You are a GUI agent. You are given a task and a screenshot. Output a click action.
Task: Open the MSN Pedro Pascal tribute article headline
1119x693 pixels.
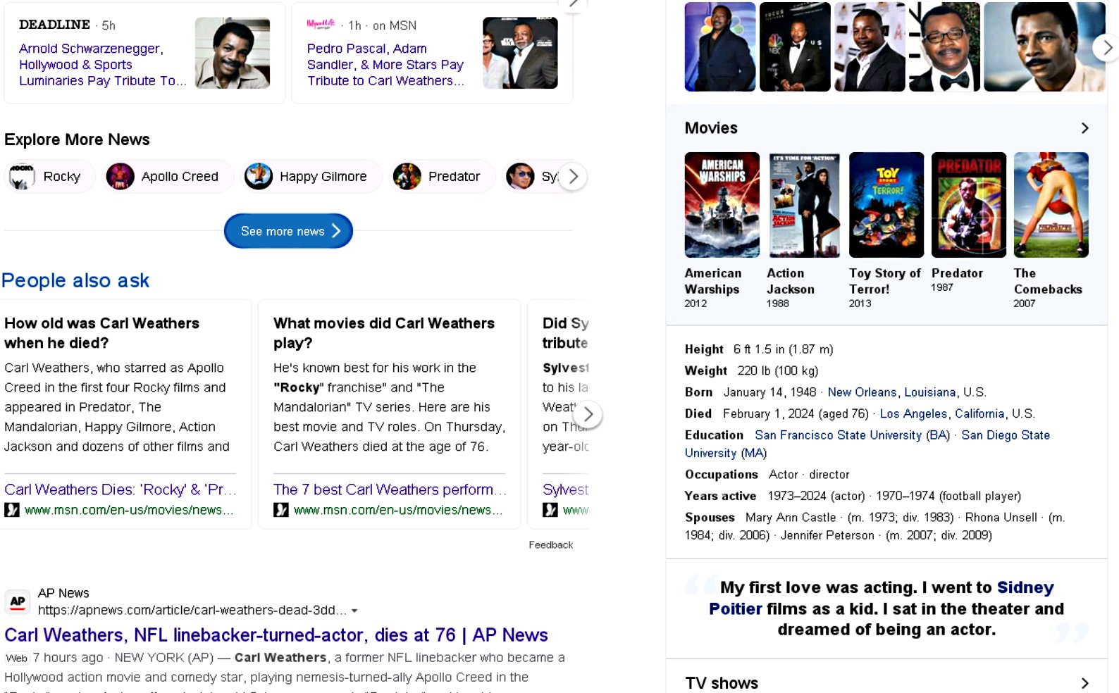click(x=385, y=65)
